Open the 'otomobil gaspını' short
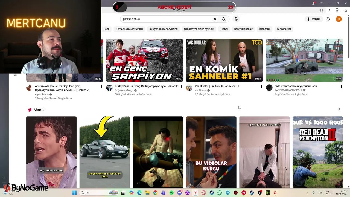Image resolution: width=350 pixels, height=197 pixels. click(x=51, y=152)
